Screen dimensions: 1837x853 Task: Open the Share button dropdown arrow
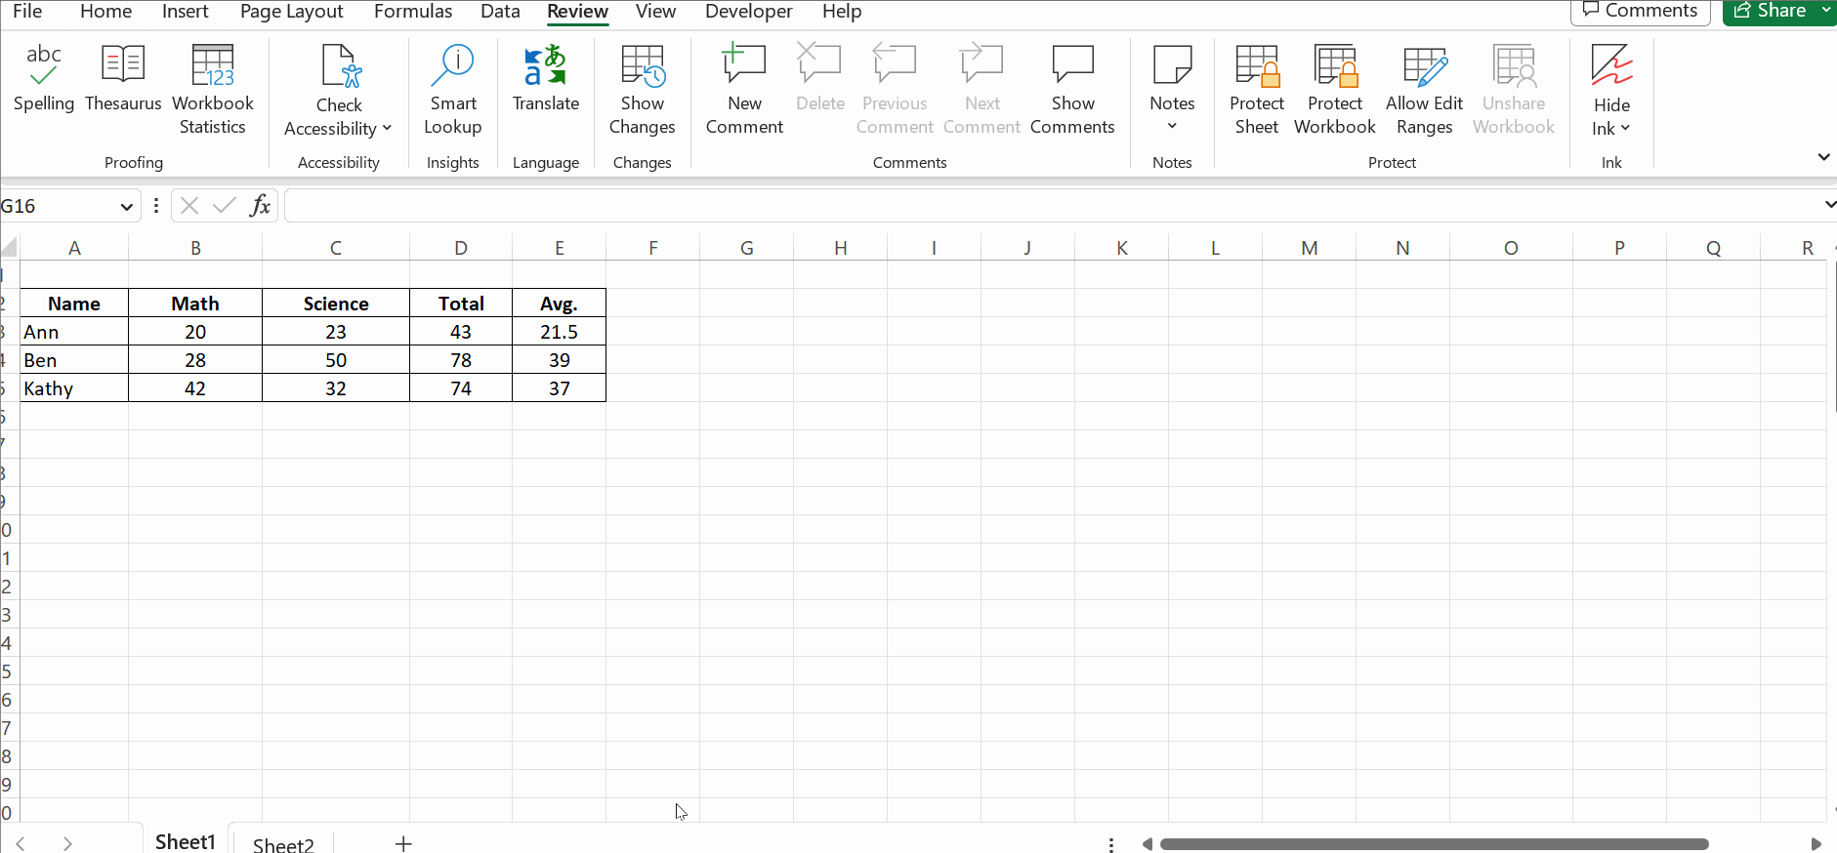click(1826, 11)
